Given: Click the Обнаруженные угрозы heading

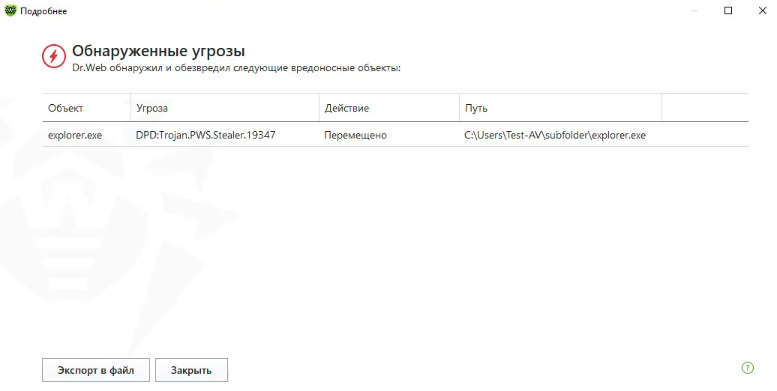Looking at the screenshot, I should (x=158, y=51).
